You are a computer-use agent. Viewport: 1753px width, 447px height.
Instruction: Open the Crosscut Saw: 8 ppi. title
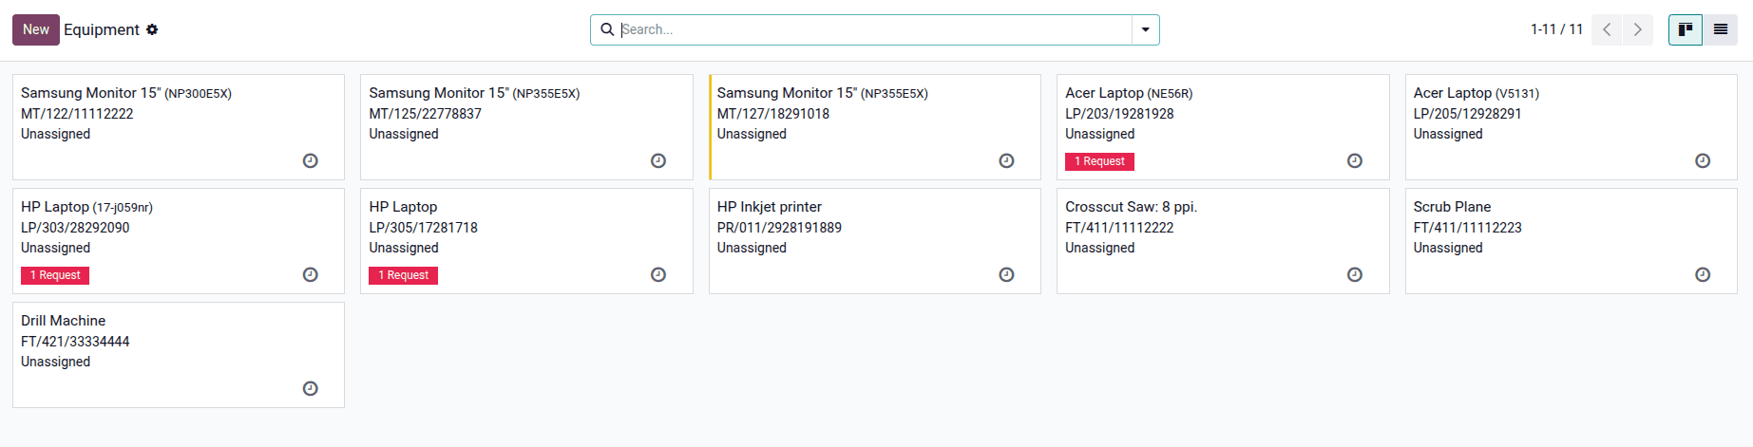[1131, 207]
